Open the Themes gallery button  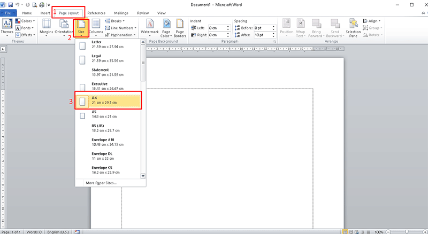7,28
